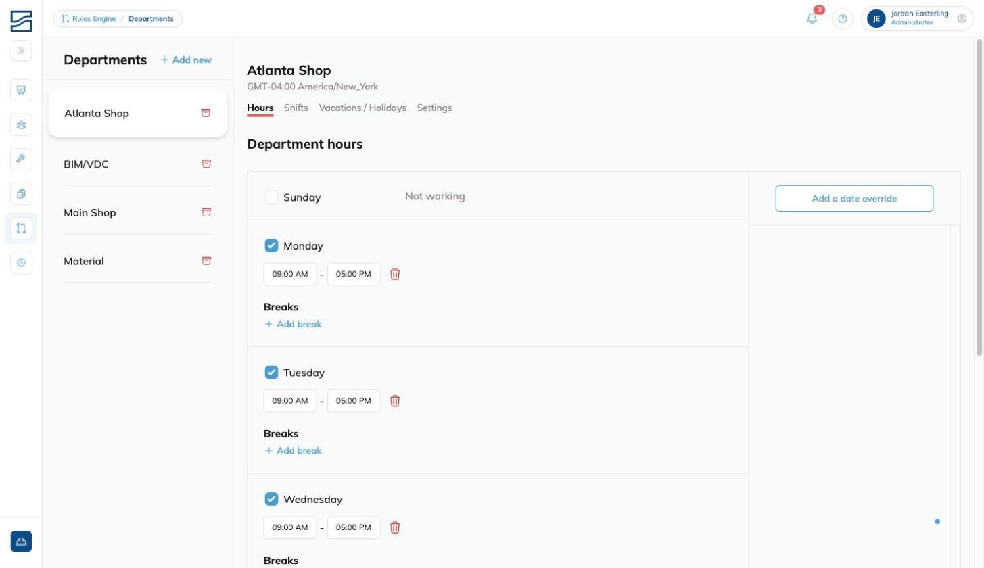Open the Vacations / Holidays tab
984x568 pixels.
click(362, 108)
